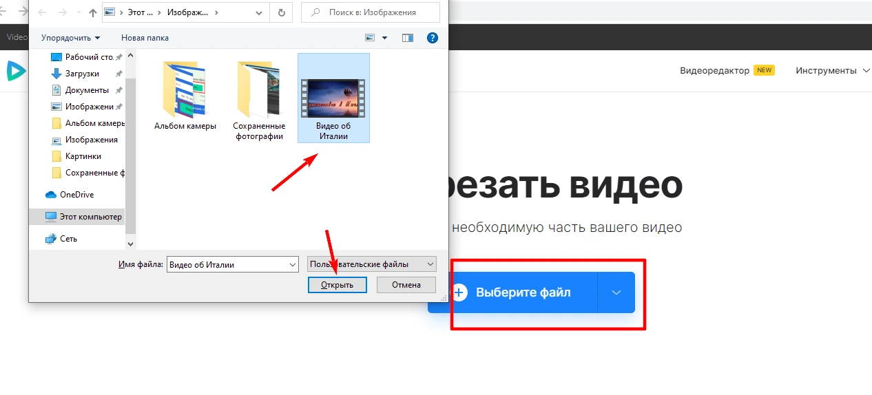Click the up-directory arrow in file dialog
The width and height of the screenshot is (872, 395).
tap(92, 12)
